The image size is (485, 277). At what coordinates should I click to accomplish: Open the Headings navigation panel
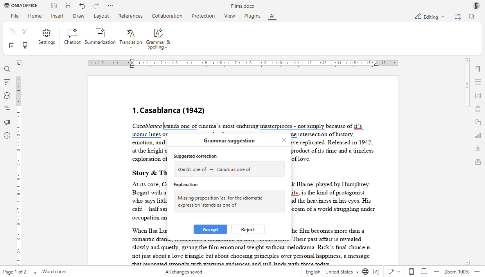pos(7,109)
